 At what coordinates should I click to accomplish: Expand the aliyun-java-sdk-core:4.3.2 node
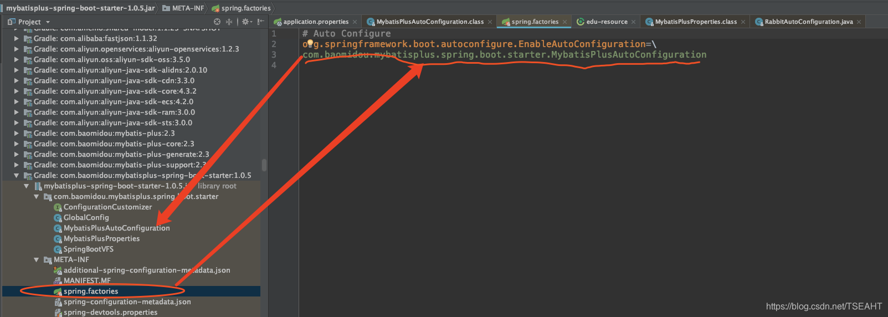(x=17, y=91)
